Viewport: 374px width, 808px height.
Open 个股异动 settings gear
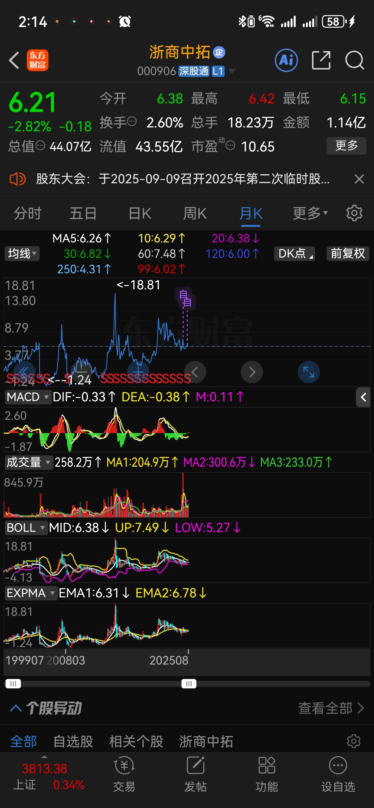tap(354, 741)
